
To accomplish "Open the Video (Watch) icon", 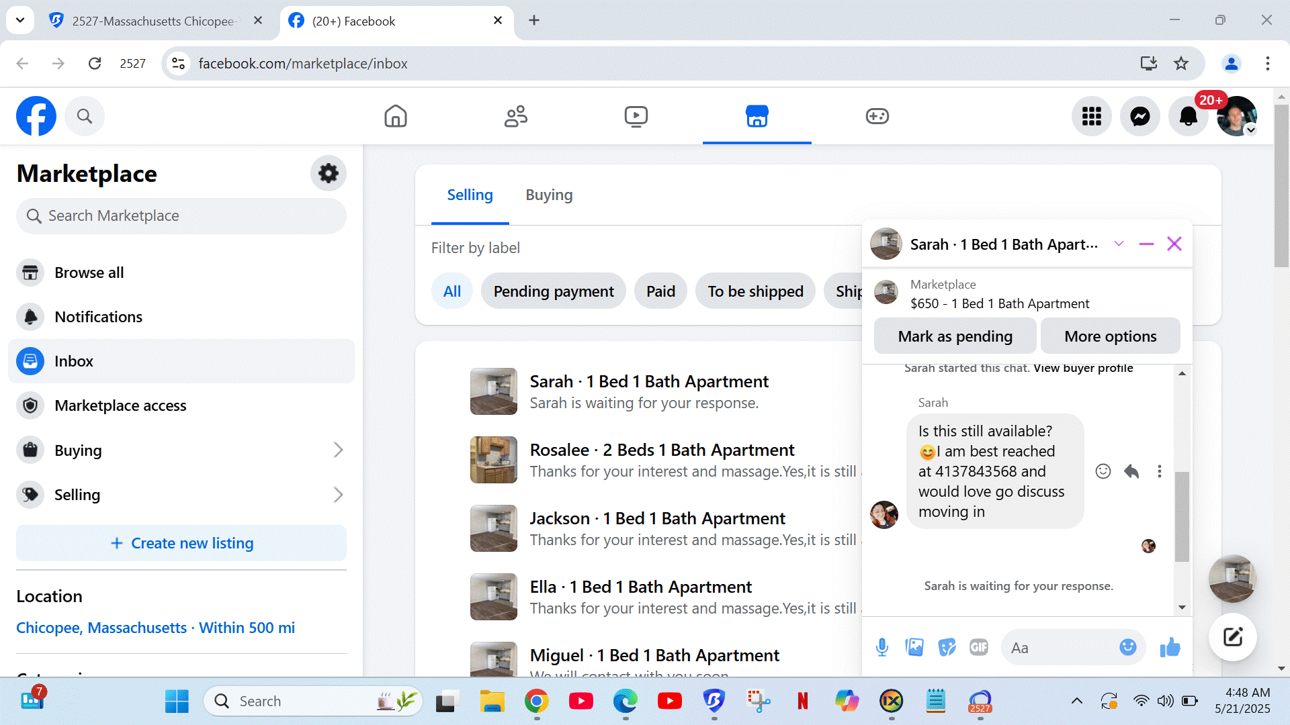I will coord(636,116).
